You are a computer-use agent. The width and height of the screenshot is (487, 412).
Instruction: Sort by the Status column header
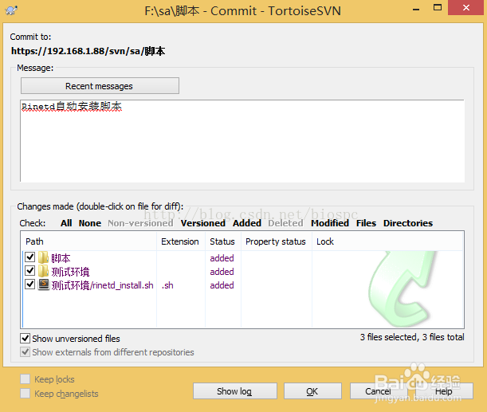tap(223, 241)
